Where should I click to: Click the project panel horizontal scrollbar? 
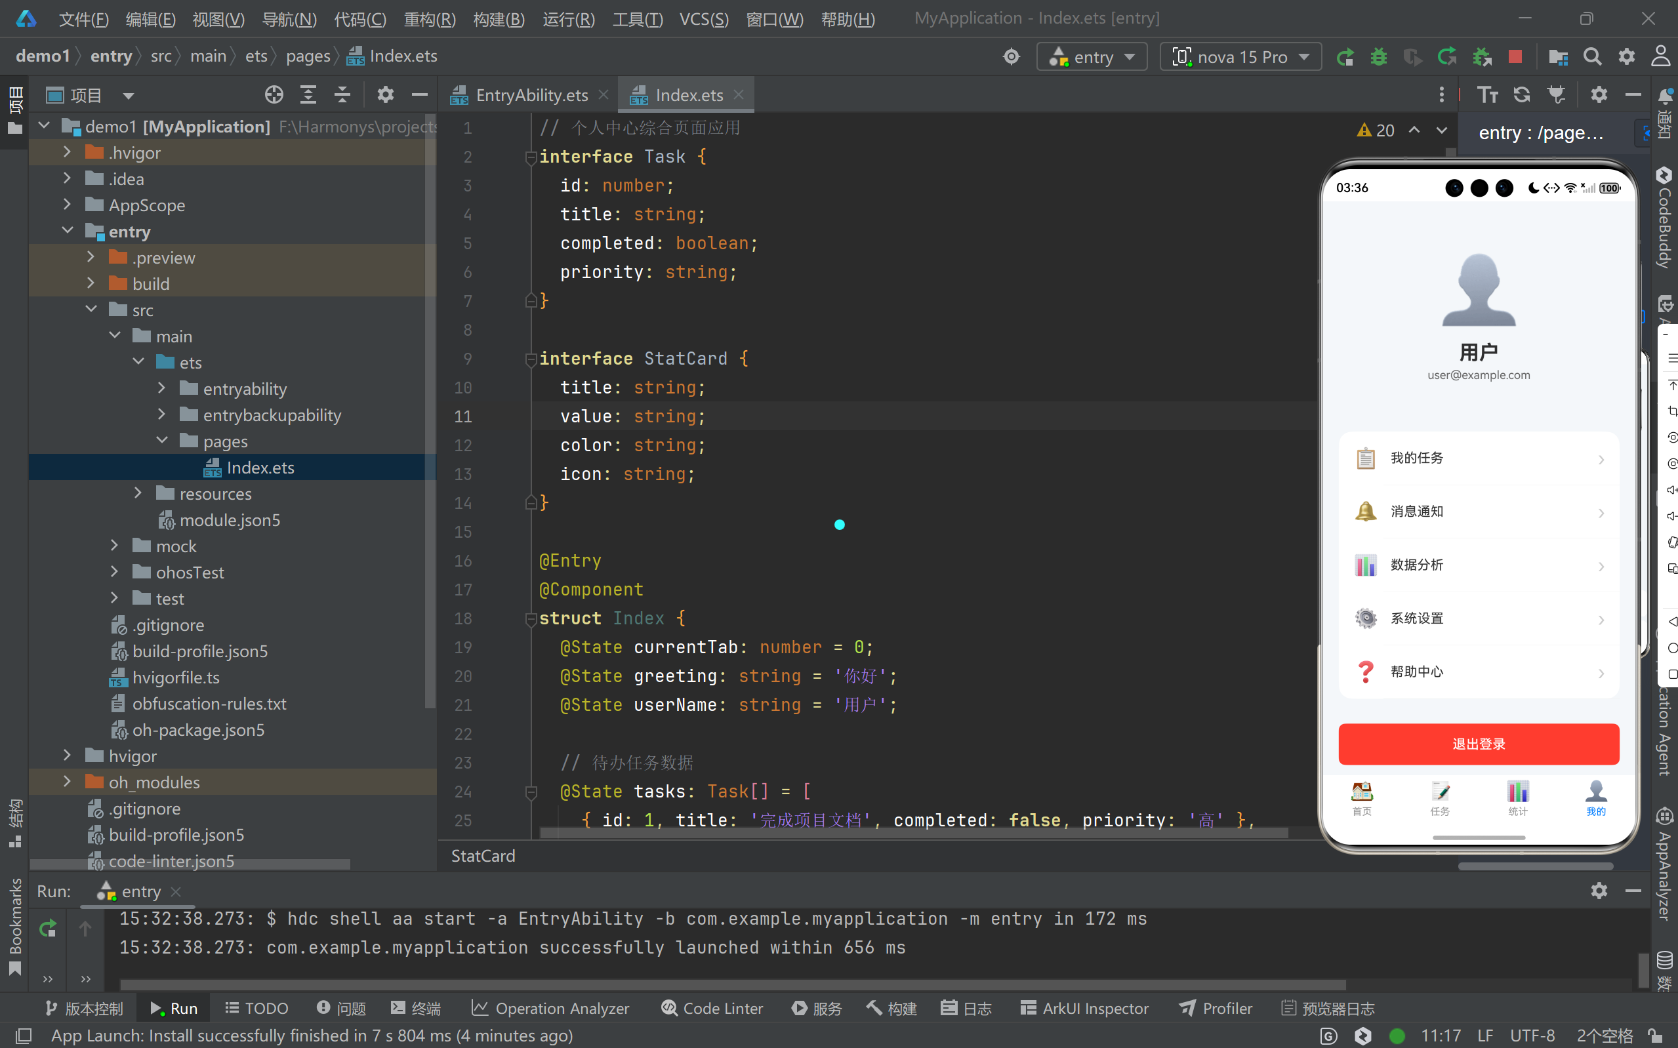tap(190, 864)
